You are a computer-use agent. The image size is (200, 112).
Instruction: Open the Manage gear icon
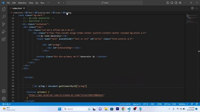[4, 99]
